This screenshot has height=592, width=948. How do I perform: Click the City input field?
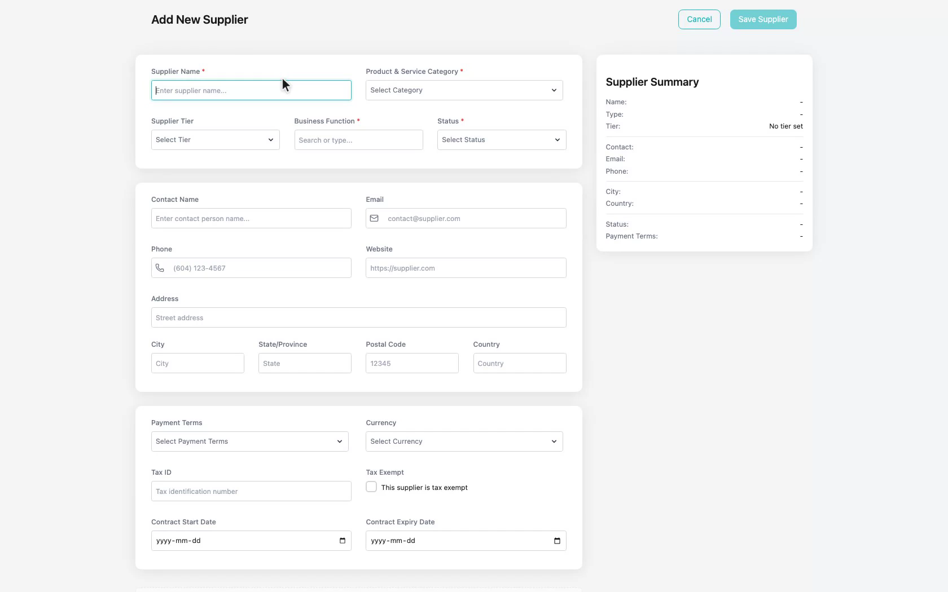tap(197, 363)
